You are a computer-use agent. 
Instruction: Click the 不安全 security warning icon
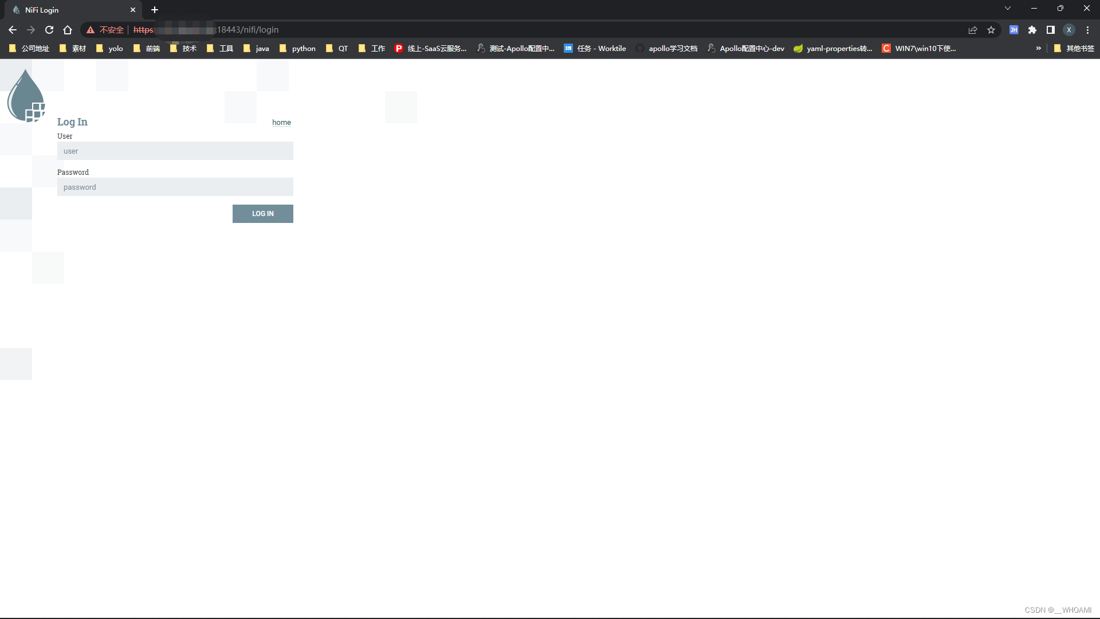coord(90,30)
